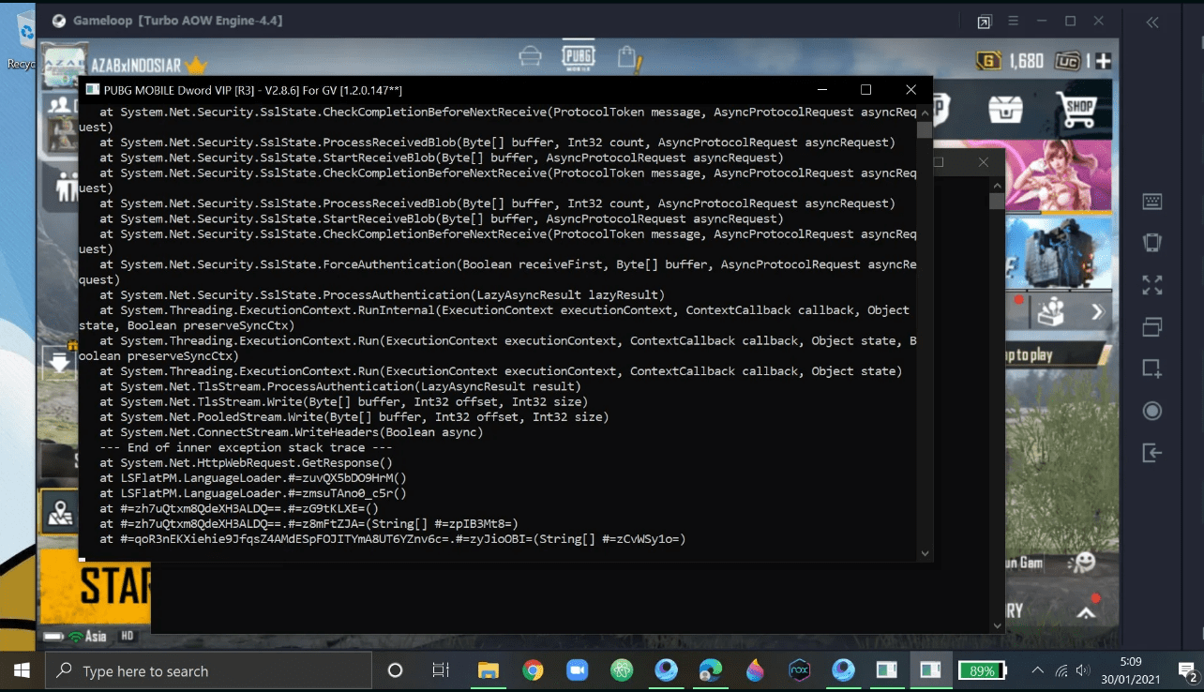Select PUBG Mobile logo tab
This screenshot has height=692, width=1204.
578,56
